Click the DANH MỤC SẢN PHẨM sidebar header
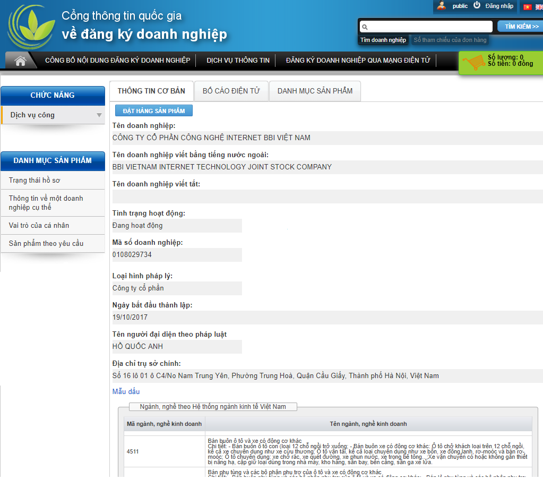Image resolution: width=543 pixels, height=479 pixels. coord(53,161)
